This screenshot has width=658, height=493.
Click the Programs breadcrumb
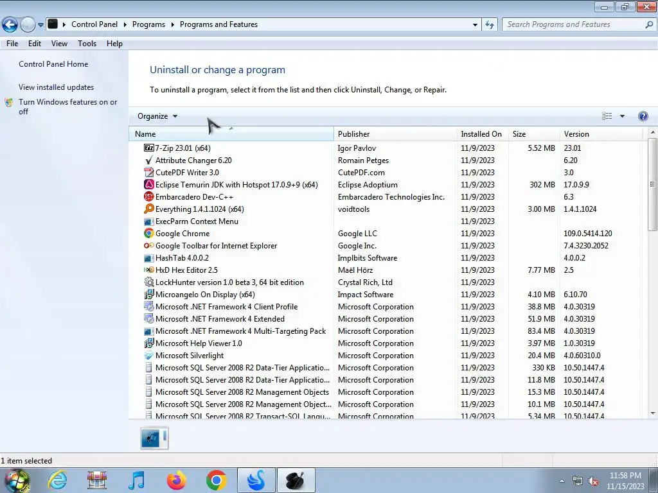point(148,24)
